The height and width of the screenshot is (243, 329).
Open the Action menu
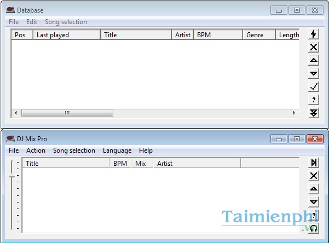click(36, 151)
